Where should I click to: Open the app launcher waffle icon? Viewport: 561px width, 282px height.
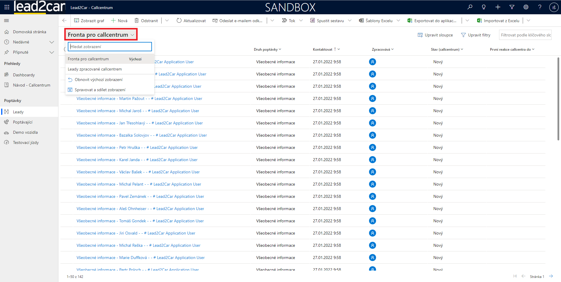pos(7,7)
